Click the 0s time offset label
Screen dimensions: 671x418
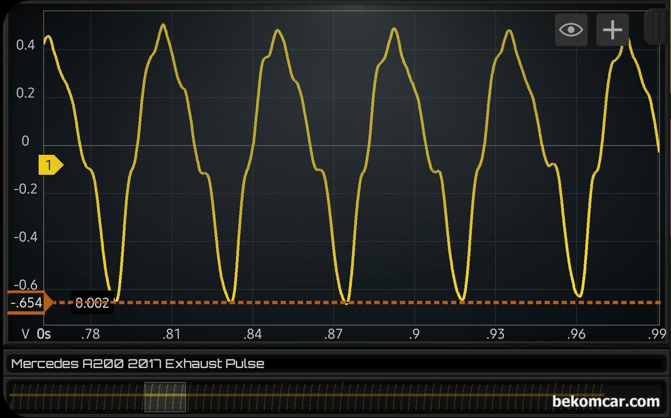[x=44, y=334]
